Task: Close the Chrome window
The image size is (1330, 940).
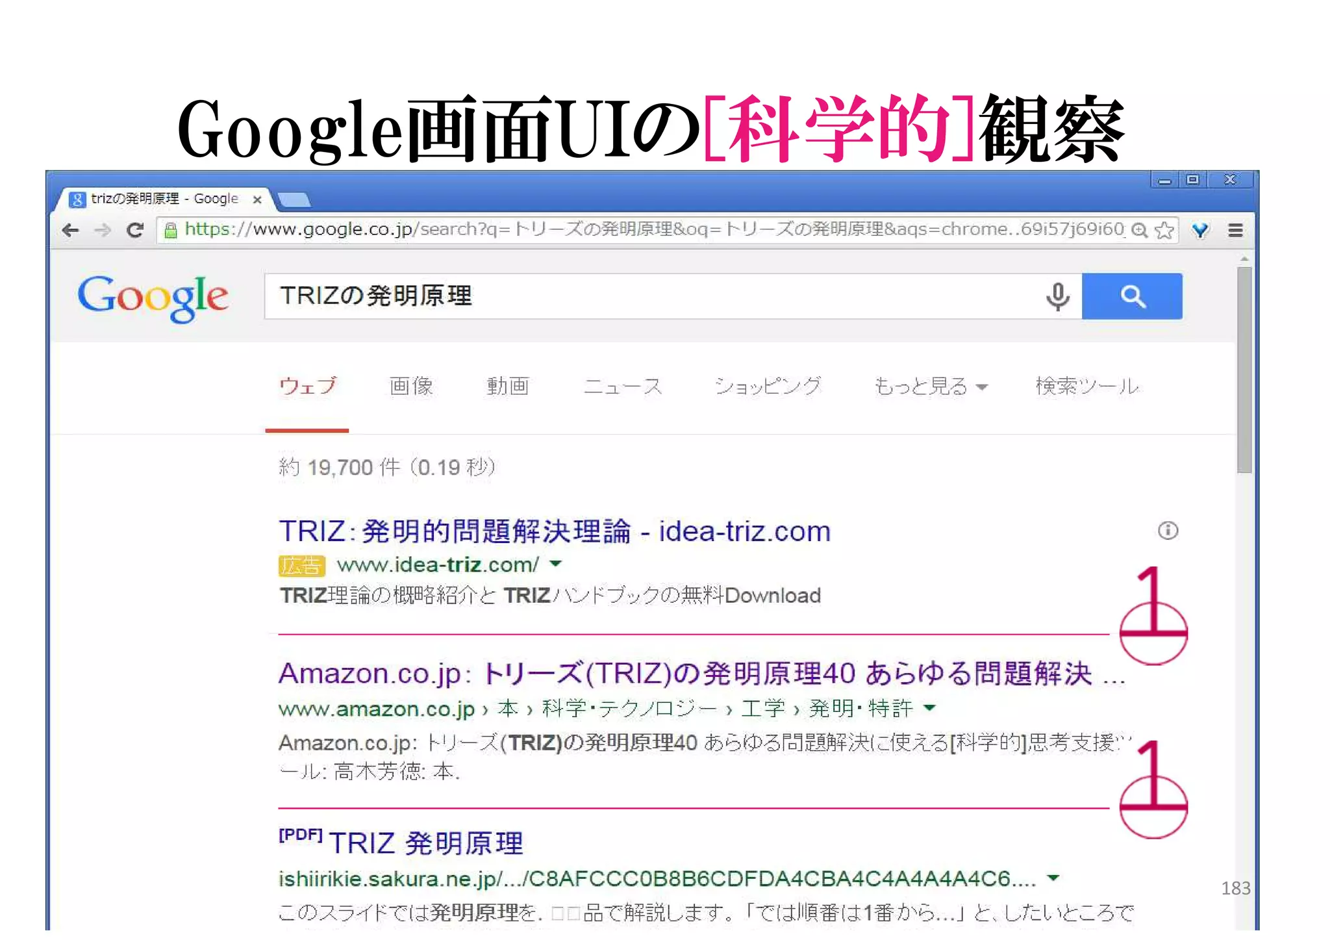Action: (x=1229, y=180)
